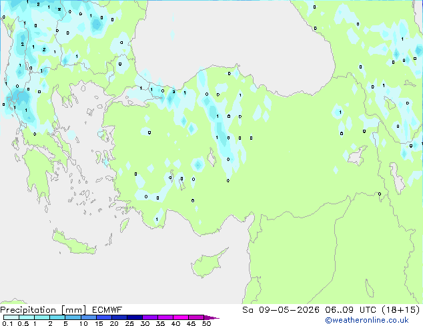Click the "(18+15)" forecast run label
This screenshot has width=423, height=326.
coord(401,310)
